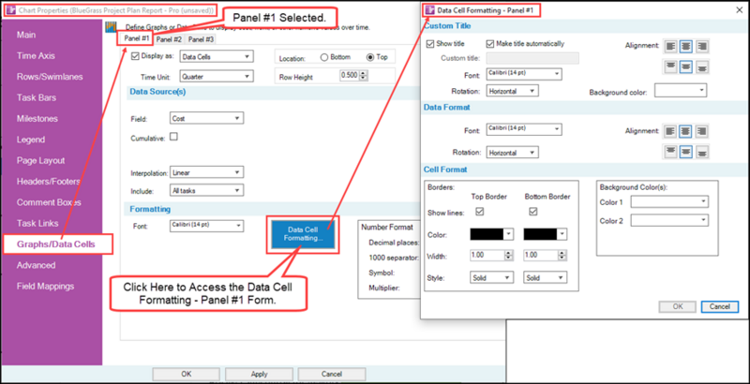Select Graphs/Data Cells in the sidebar
This screenshot has width=750, height=384.
56,244
